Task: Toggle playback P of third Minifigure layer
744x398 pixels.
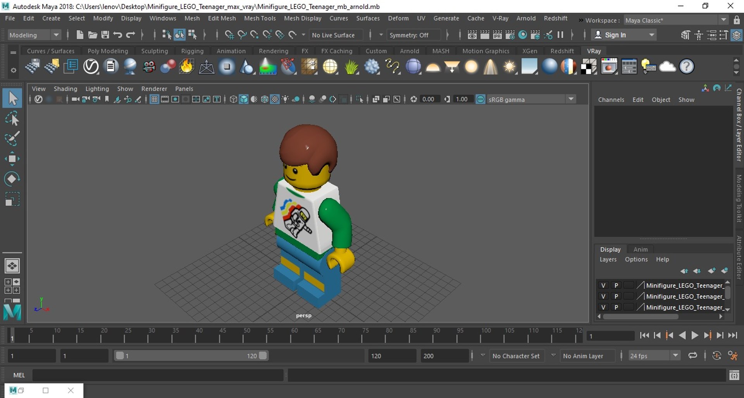Action: tap(616, 307)
